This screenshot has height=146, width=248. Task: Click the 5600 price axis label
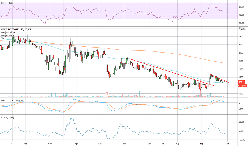241,61
